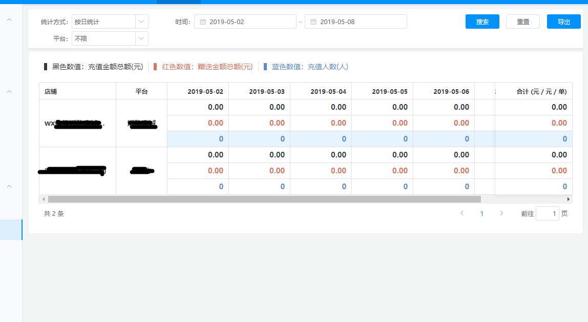Click the start date field 2019-05-02
Screen dimensions: 588x322
pos(245,22)
